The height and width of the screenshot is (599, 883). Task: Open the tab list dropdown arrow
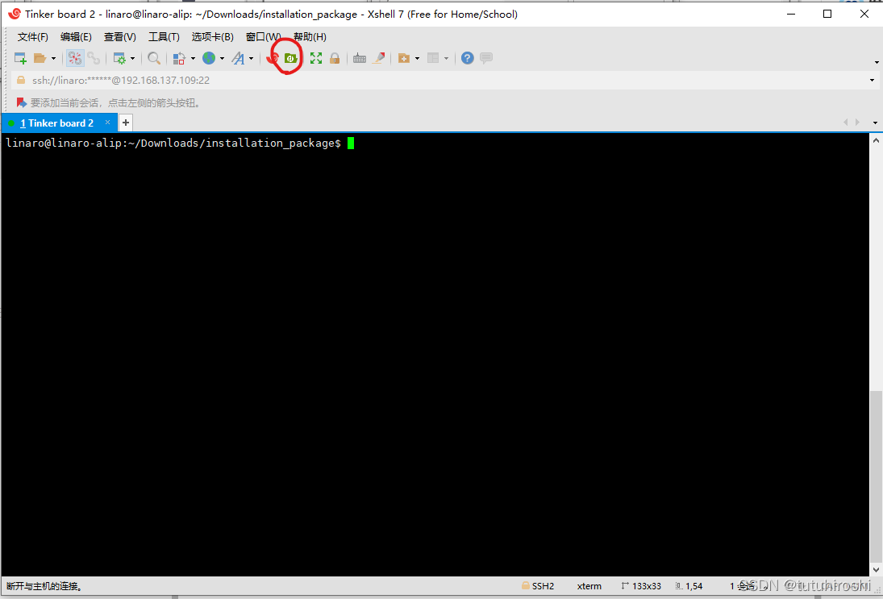coord(875,123)
